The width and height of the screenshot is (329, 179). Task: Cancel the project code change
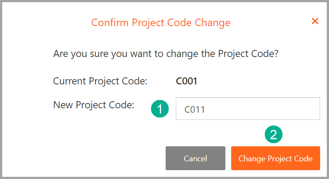(x=195, y=158)
